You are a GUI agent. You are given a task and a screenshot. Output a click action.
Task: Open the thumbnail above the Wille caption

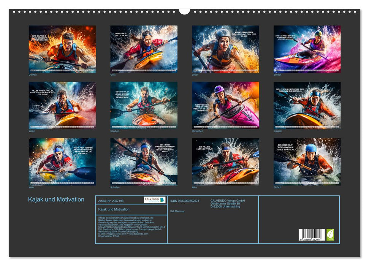click(x=62, y=162)
